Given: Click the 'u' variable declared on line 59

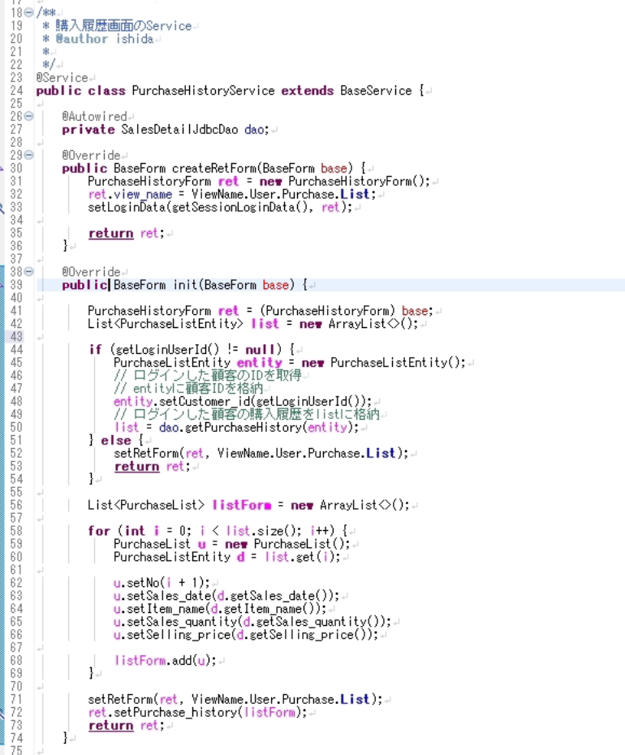Looking at the screenshot, I should (x=202, y=544).
